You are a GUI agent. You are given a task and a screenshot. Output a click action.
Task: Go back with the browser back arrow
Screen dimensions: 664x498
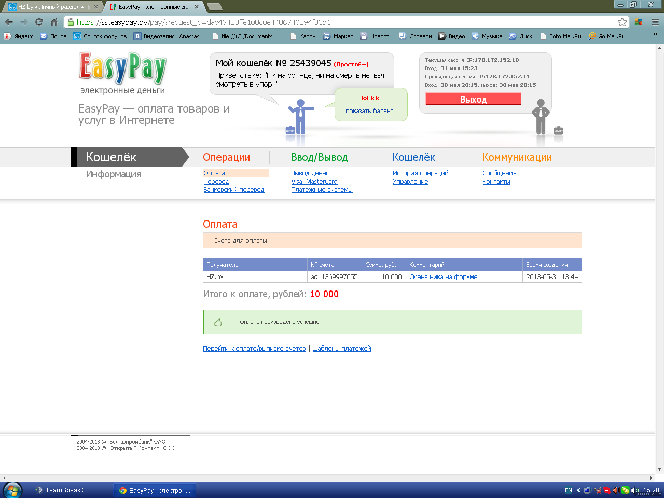9,22
